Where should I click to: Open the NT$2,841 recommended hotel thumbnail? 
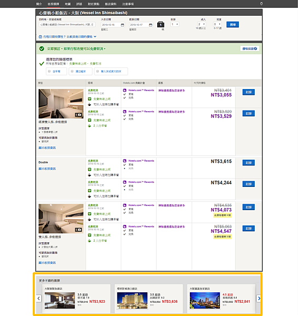pos(205,301)
